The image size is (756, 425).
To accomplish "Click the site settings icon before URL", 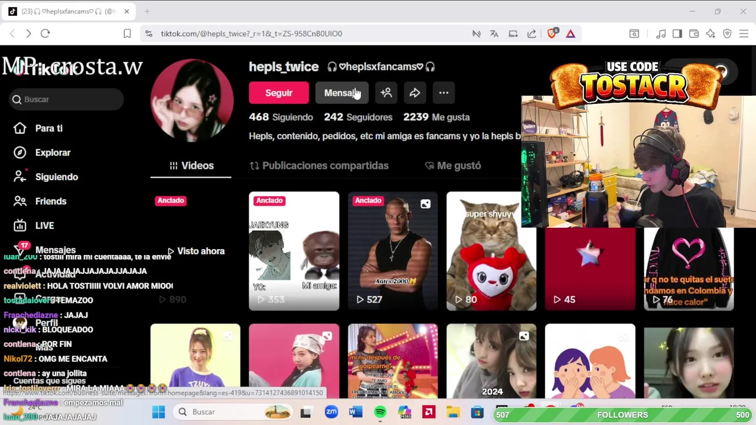I will pyautogui.click(x=149, y=34).
